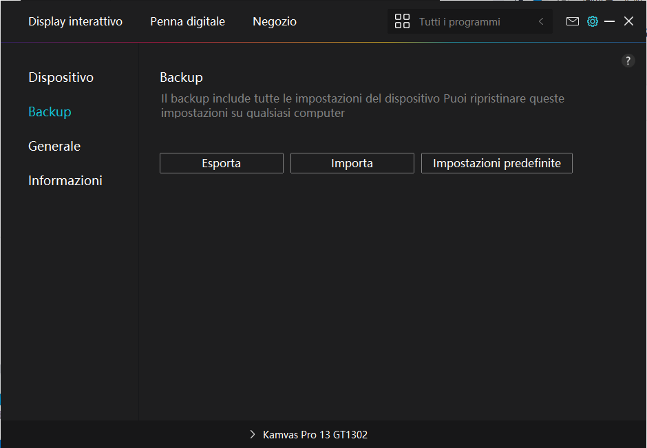Select Dispositivo in the sidebar
Image resolution: width=647 pixels, height=448 pixels.
(x=61, y=77)
